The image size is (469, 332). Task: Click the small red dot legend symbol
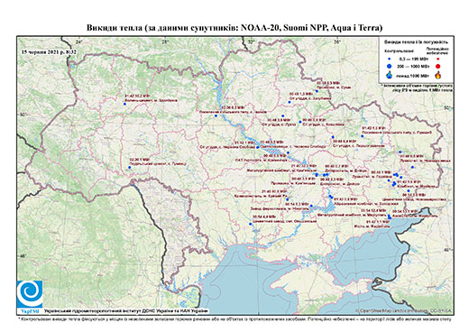click(x=437, y=59)
